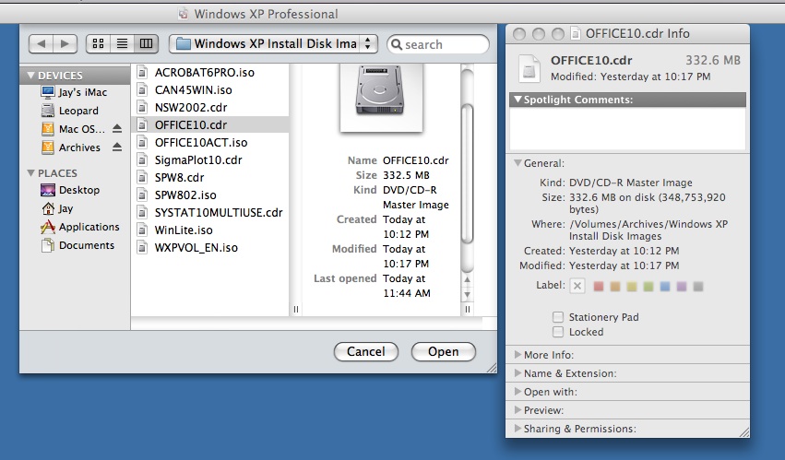This screenshot has width=785, height=460.
Task: Collapse the Spotlight Comments section
Action: click(517, 100)
